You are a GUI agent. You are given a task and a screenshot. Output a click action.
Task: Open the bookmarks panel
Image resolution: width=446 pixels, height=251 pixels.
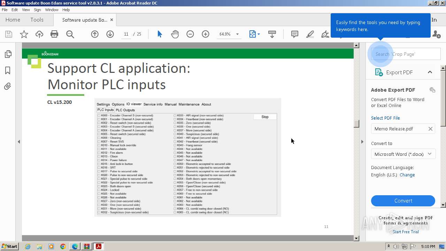coord(8,70)
